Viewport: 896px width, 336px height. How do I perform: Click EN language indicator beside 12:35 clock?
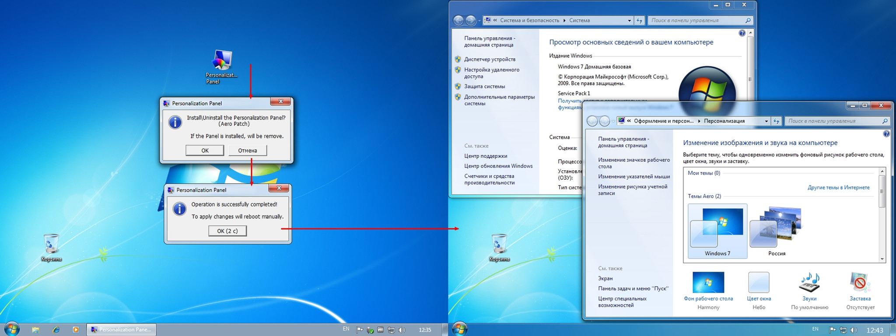coord(346,329)
